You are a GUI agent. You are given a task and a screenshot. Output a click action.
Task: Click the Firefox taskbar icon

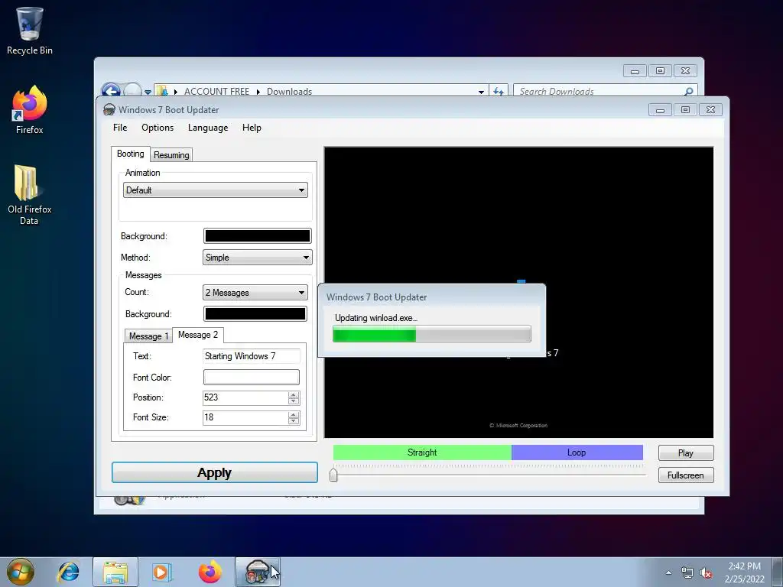(x=210, y=572)
